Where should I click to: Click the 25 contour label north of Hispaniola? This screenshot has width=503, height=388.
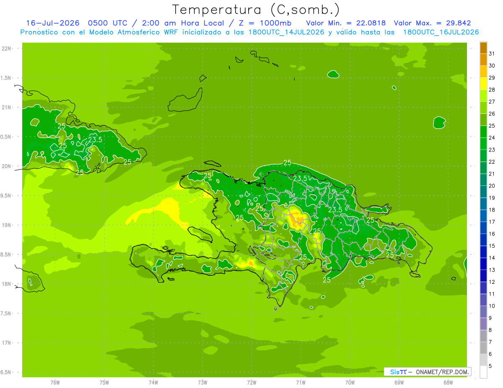[288, 163]
